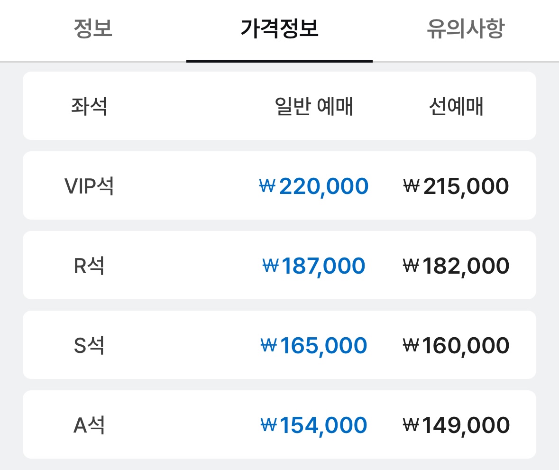Tap the ₩160,000 presale price

pyautogui.click(x=456, y=345)
